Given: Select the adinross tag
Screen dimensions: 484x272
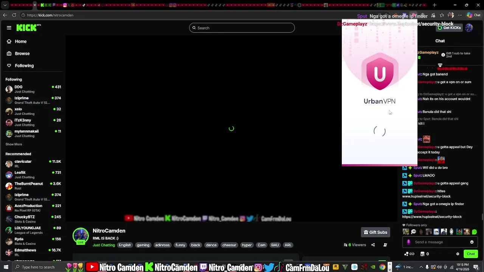Looking at the screenshot, I should (x=163, y=245).
